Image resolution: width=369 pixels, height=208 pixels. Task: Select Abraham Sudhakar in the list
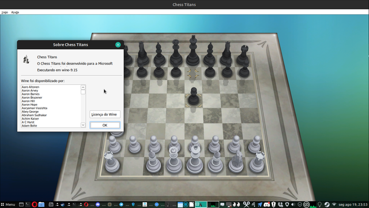[x=34, y=116]
